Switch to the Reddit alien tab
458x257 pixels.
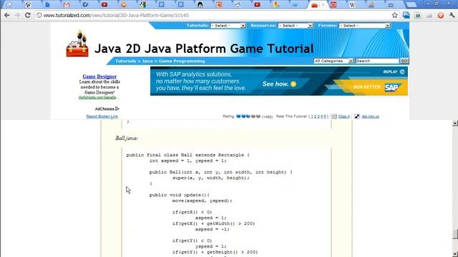pyautogui.click(x=238, y=5)
